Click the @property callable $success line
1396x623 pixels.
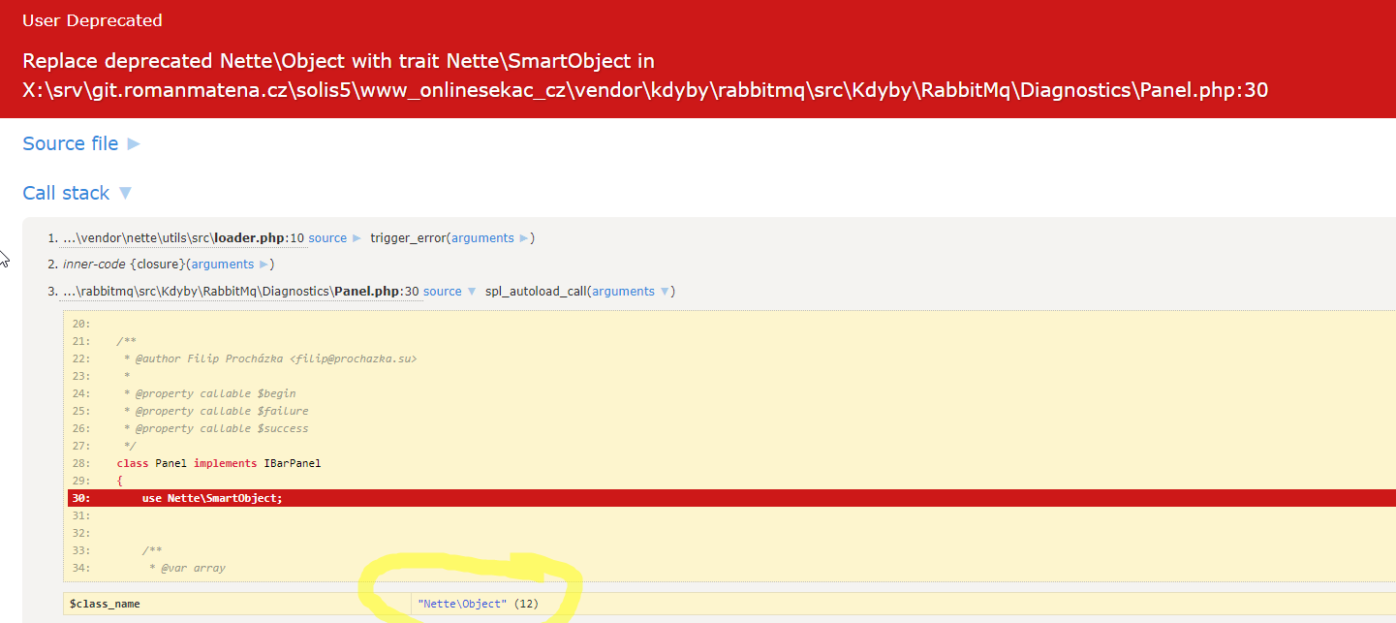[x=216, y=428]
